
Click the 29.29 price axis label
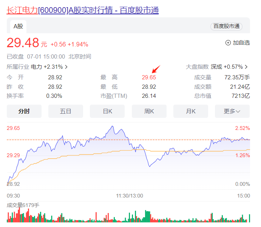(13, 156)
